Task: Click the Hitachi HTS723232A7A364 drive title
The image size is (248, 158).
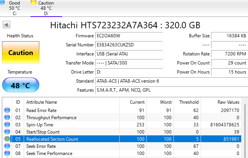Action: point(125,25)
